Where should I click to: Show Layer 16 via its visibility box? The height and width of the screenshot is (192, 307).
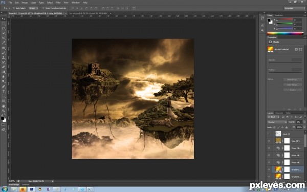point(269,134)
